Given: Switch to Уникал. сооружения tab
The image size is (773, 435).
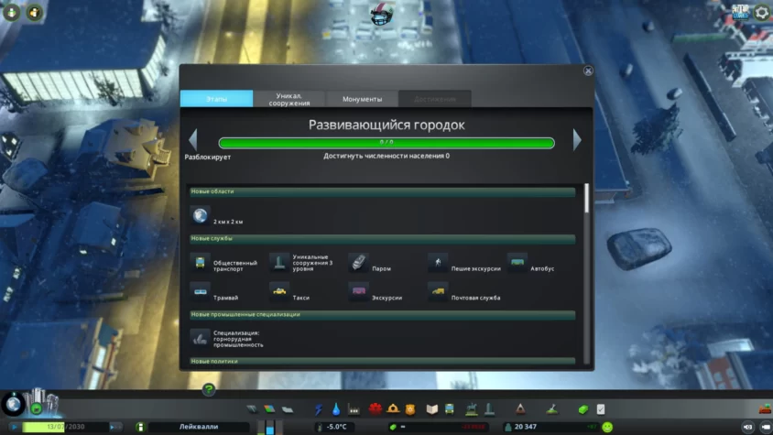Looking at the screenshot, I should tap(289, 99).
